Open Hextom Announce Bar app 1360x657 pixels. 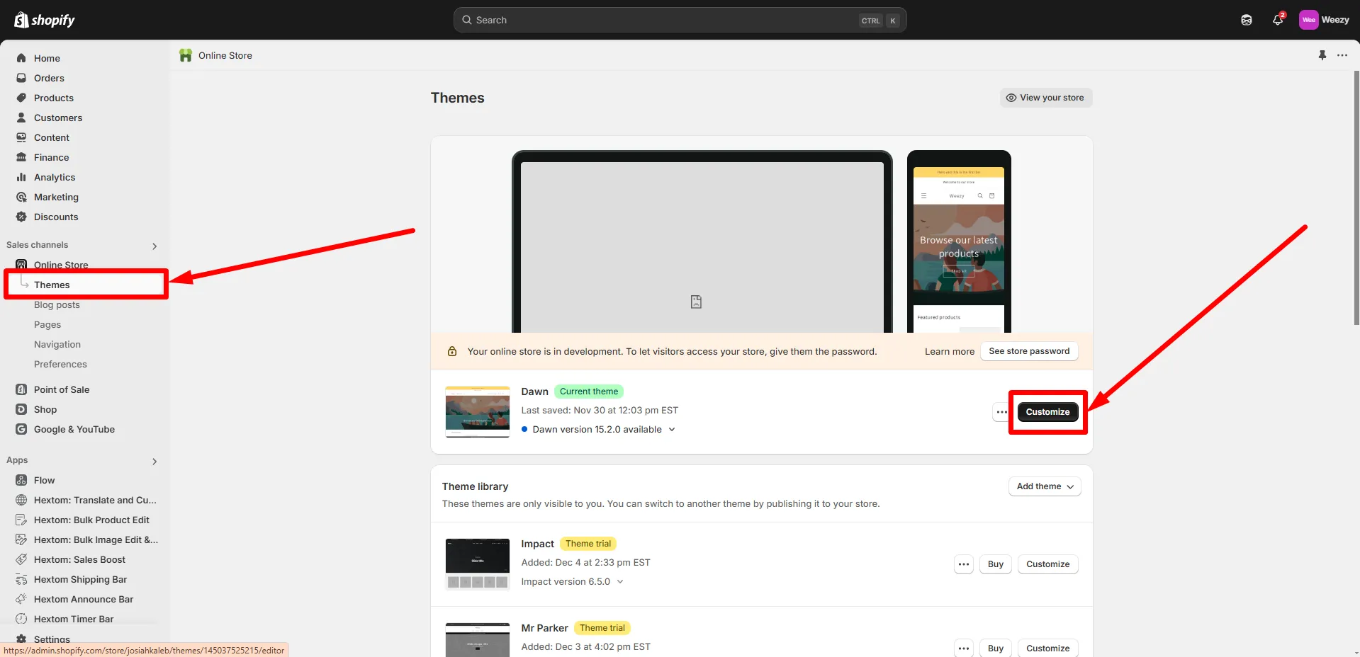85,599
